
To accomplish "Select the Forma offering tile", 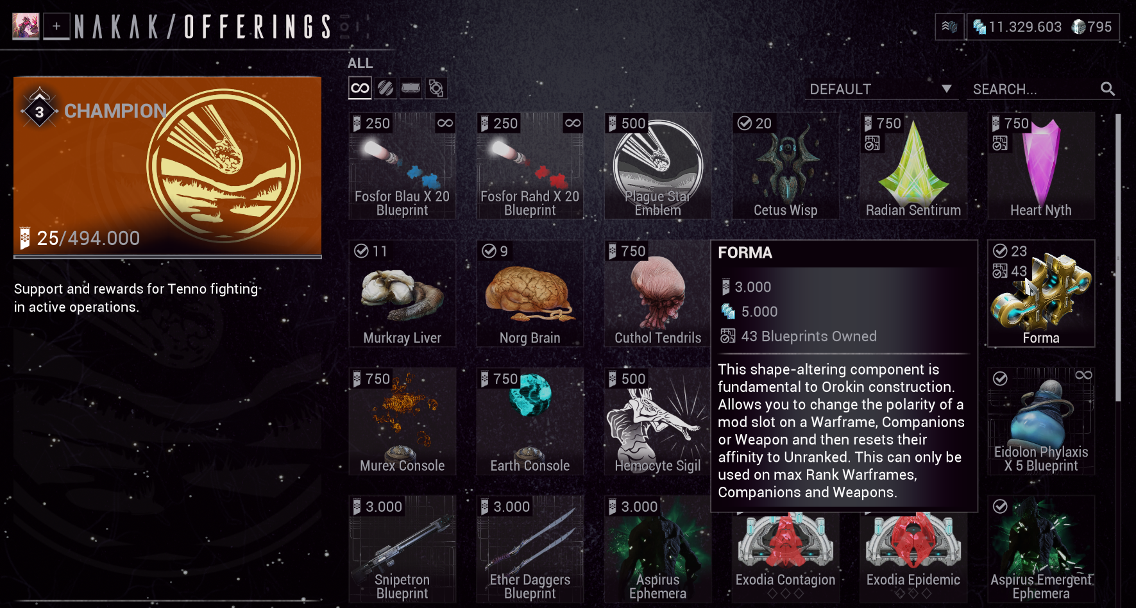I will click(1041, 294).
